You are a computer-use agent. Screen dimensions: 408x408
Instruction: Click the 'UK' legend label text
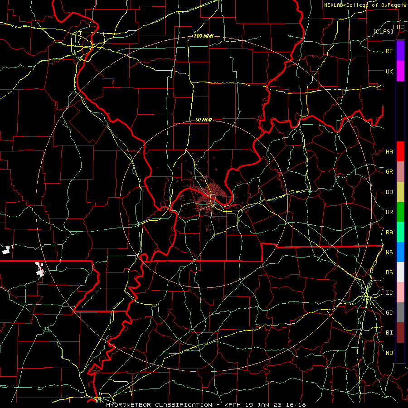[x=389, y=71]
